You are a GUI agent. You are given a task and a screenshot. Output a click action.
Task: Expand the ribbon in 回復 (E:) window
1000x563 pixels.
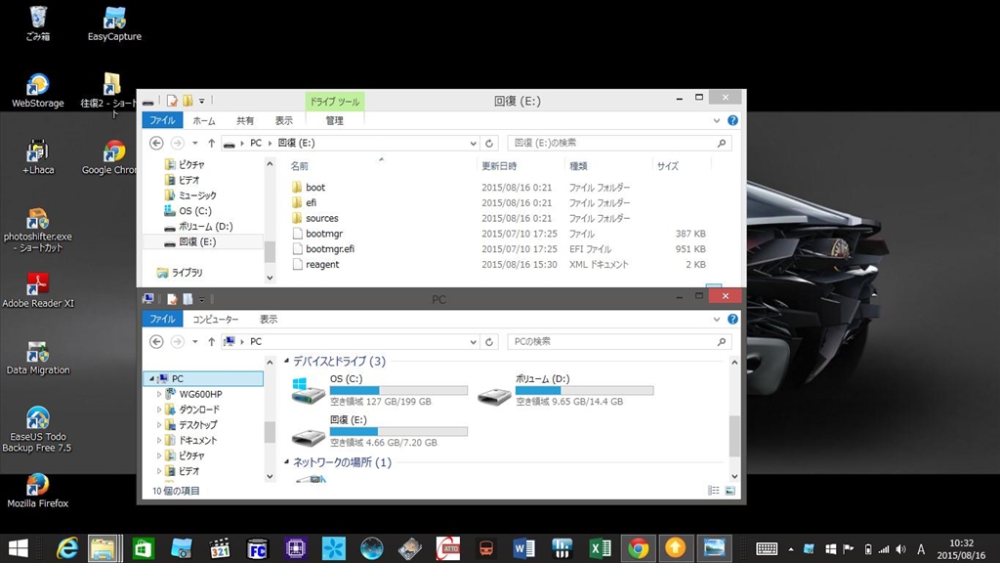pos(716,120)
